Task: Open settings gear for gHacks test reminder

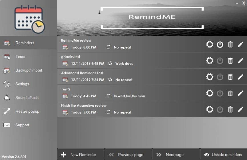Action: coord(210,60)
